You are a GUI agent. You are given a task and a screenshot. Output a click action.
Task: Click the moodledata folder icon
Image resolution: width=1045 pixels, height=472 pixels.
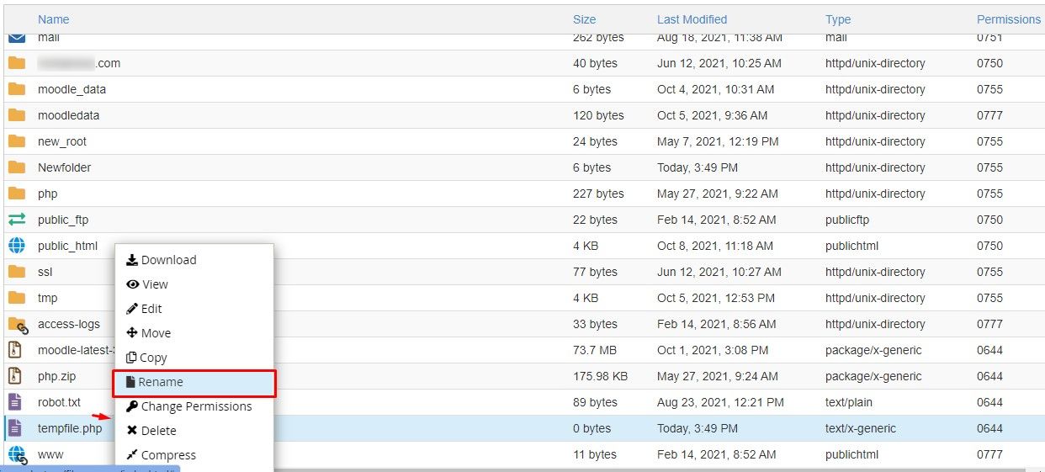(17, 115)
